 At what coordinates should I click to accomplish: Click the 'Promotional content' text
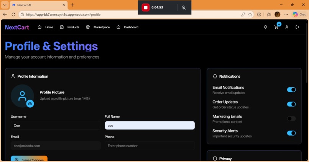[x=227, y=122]
